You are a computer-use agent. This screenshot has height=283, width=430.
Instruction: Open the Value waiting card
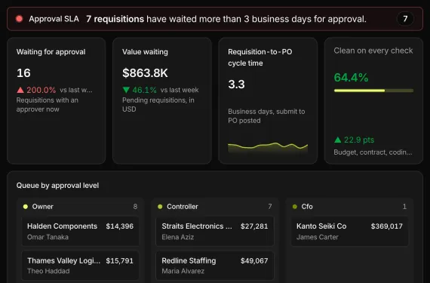point(162,100)
